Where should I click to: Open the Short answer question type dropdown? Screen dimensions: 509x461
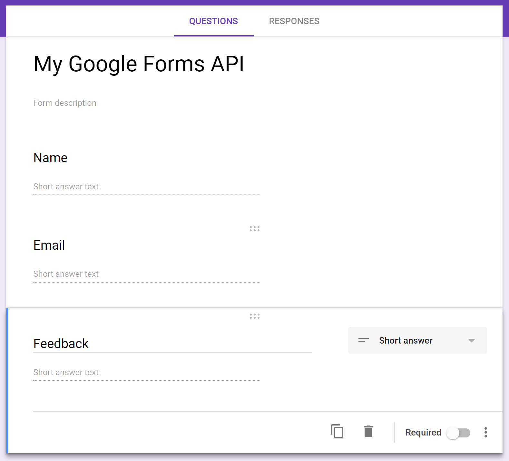[x=417, y=340]
